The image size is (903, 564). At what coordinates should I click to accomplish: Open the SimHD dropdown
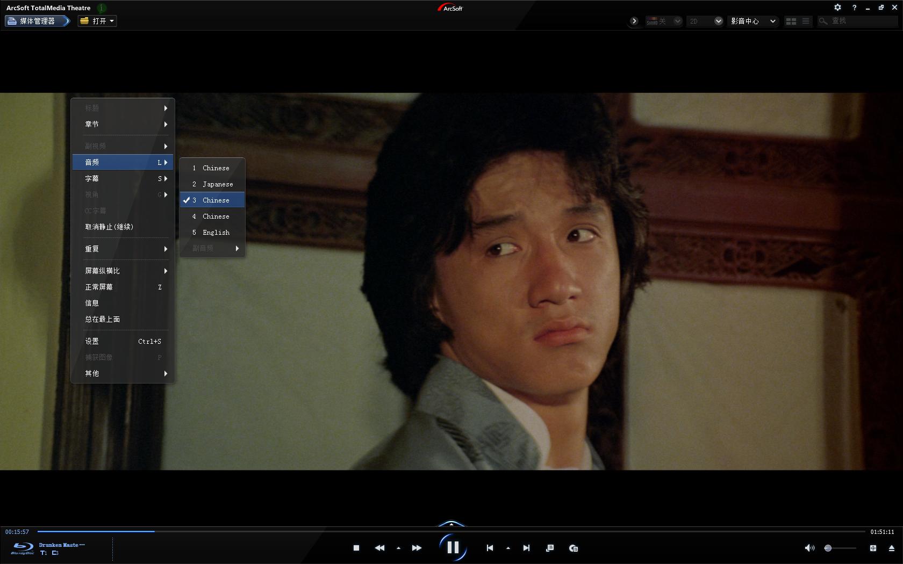tap(664, 21)
